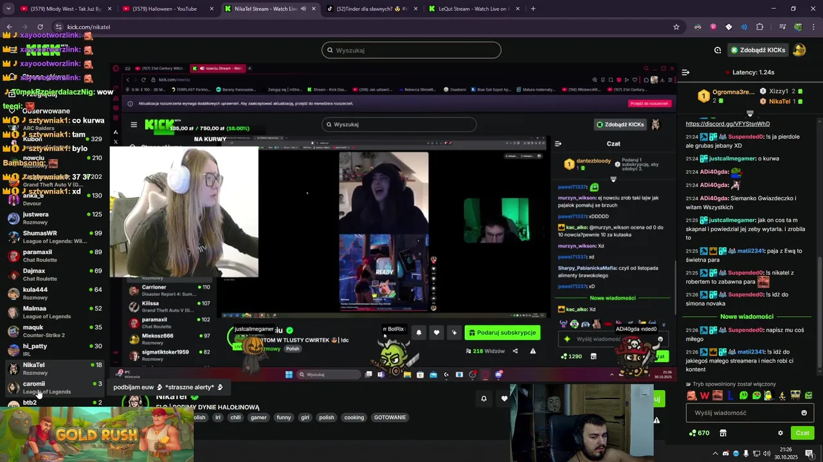The height and width of the screenshot is (462, 823).
Task: Open the user profile avatar in Kick header
Action: click(x=799, y=50)
